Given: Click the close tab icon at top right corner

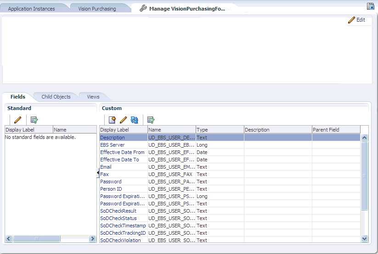Looking at the screenshot, I should pos(370,6).
